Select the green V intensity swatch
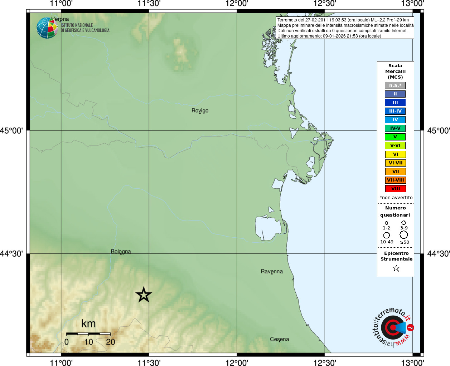Viewport: 450px width, 366px height. point(395,137)
